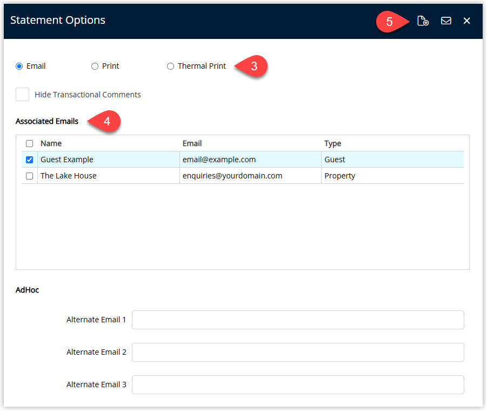Click the send email envelope icon
The image size is (487, 411).
pyautogui.click(x=446, y=21)
